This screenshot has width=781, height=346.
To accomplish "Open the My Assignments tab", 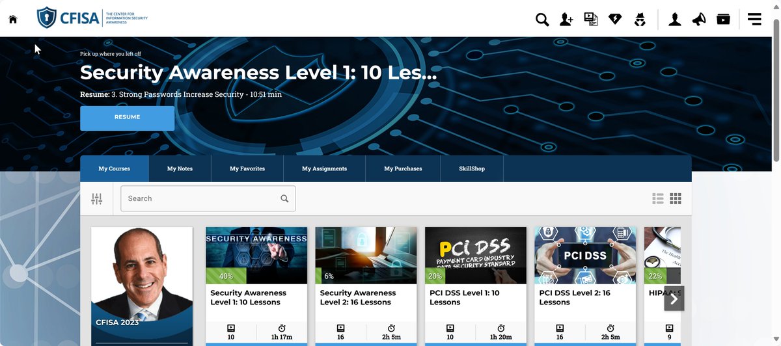I will click(x=324, y=168).
